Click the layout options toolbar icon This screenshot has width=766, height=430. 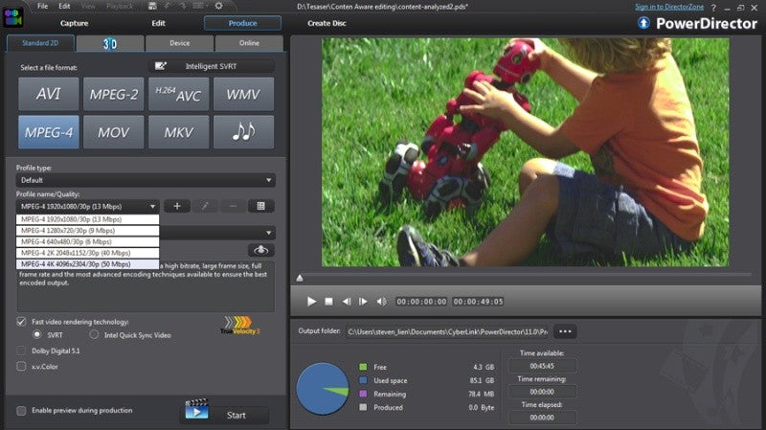coord(198,6)
